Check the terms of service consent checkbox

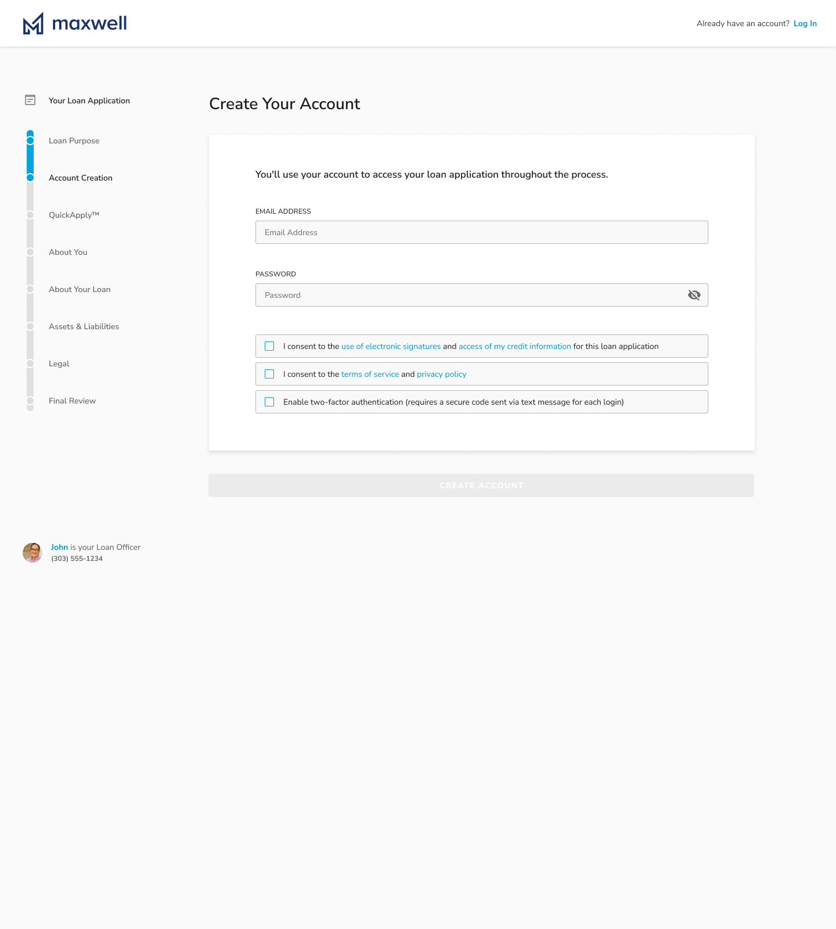click(x=269, y=374)
